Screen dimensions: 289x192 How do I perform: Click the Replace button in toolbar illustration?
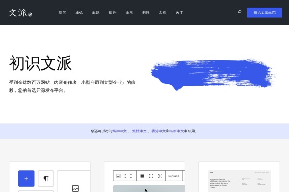click(x=174, y=176)
